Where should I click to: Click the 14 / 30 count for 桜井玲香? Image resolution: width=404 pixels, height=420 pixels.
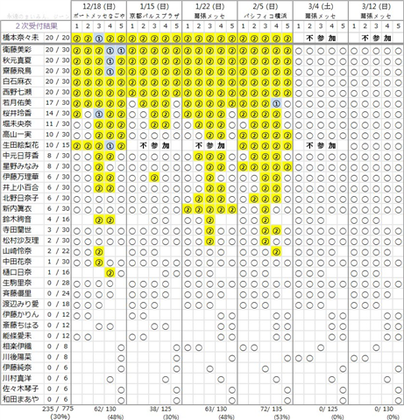[58, 113]
